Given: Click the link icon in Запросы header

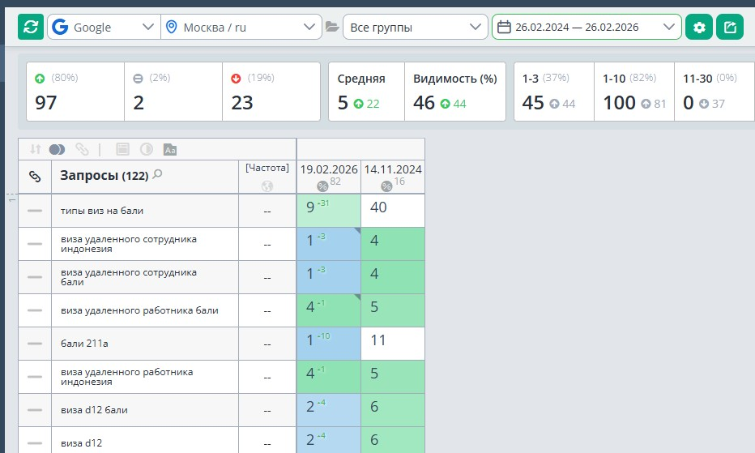Looking at the screenshot, I should click(x=35, y=177).
